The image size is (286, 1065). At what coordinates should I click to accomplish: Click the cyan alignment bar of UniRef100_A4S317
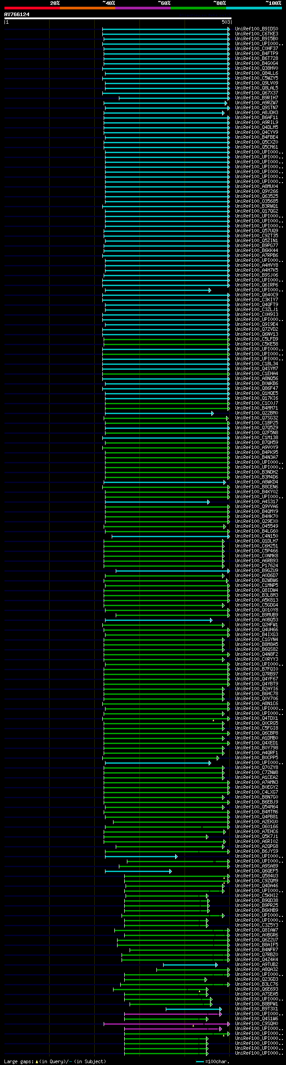point(157,502)
